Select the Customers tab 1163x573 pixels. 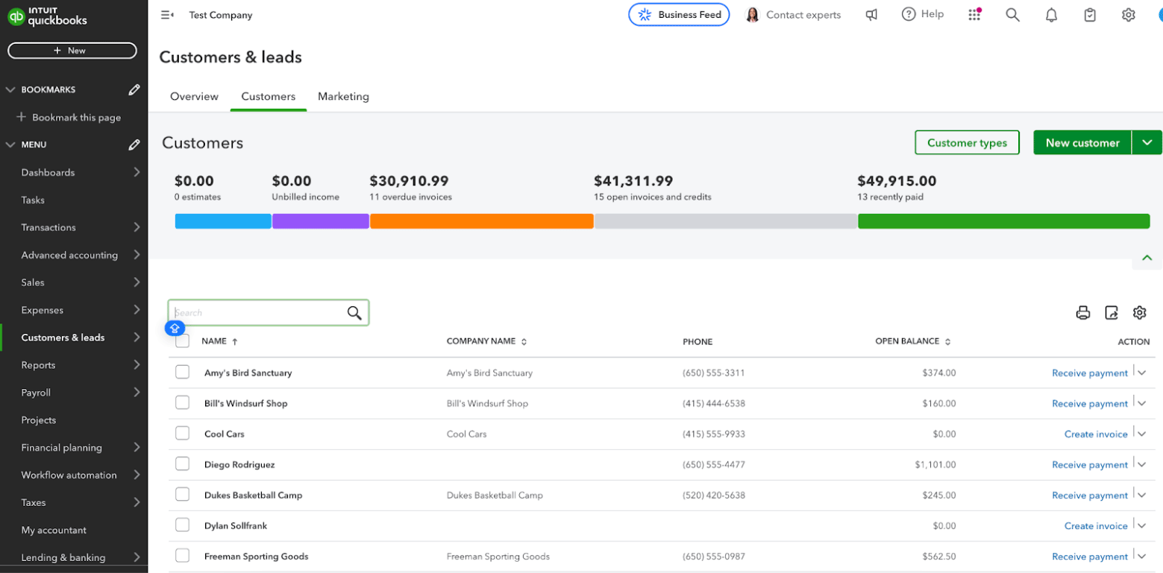[269, 96]
